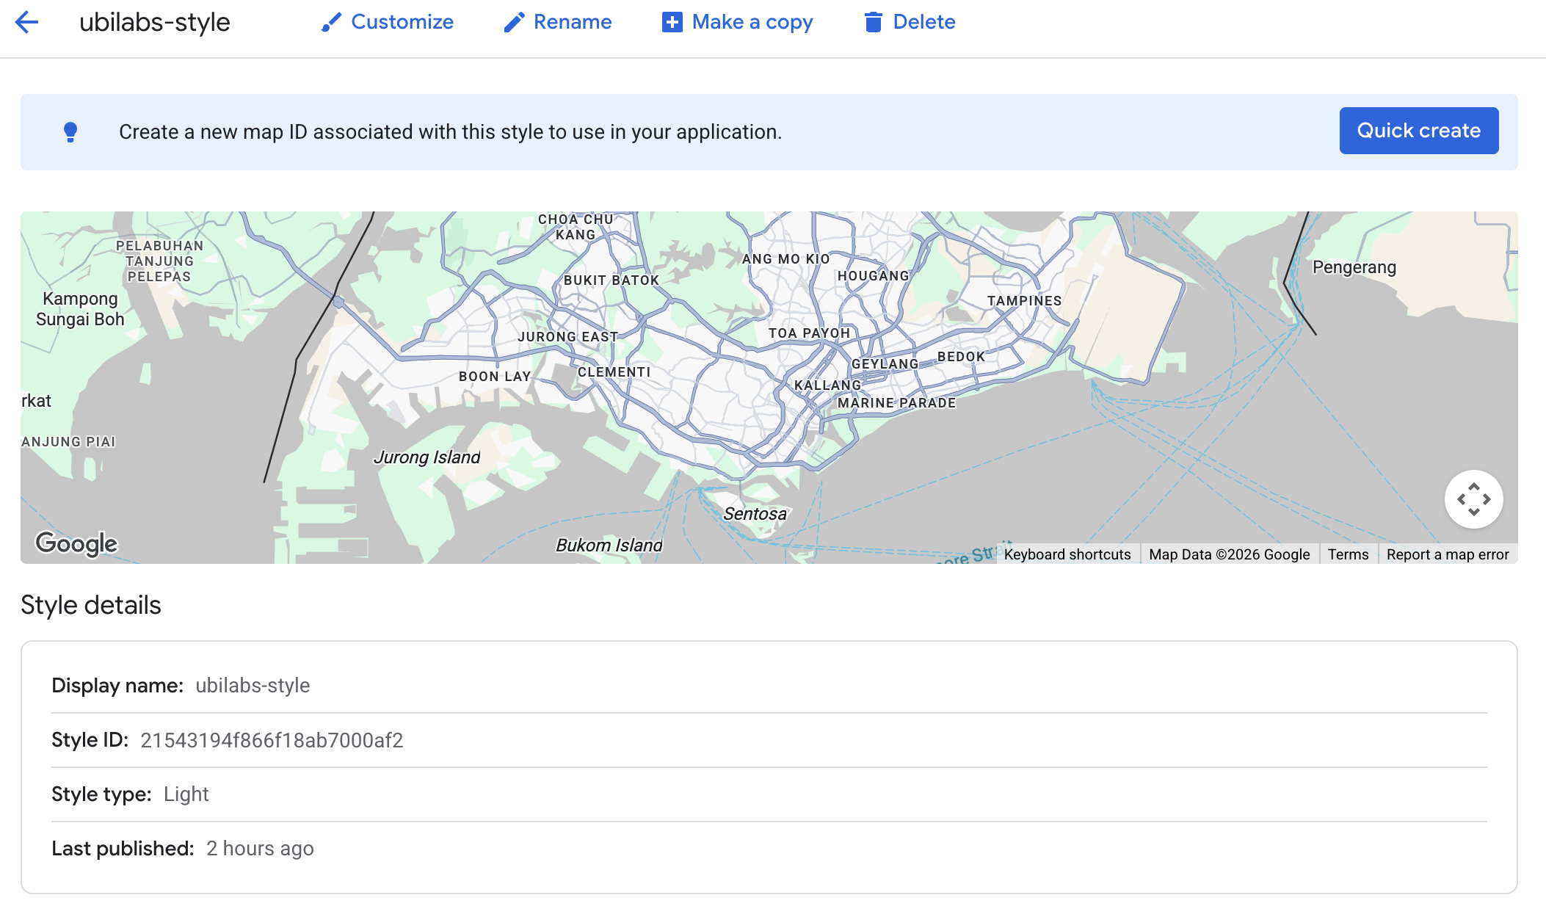Open Keyboard shortcuts on map
This screenshot has width=1546, height=906.
1067,554
